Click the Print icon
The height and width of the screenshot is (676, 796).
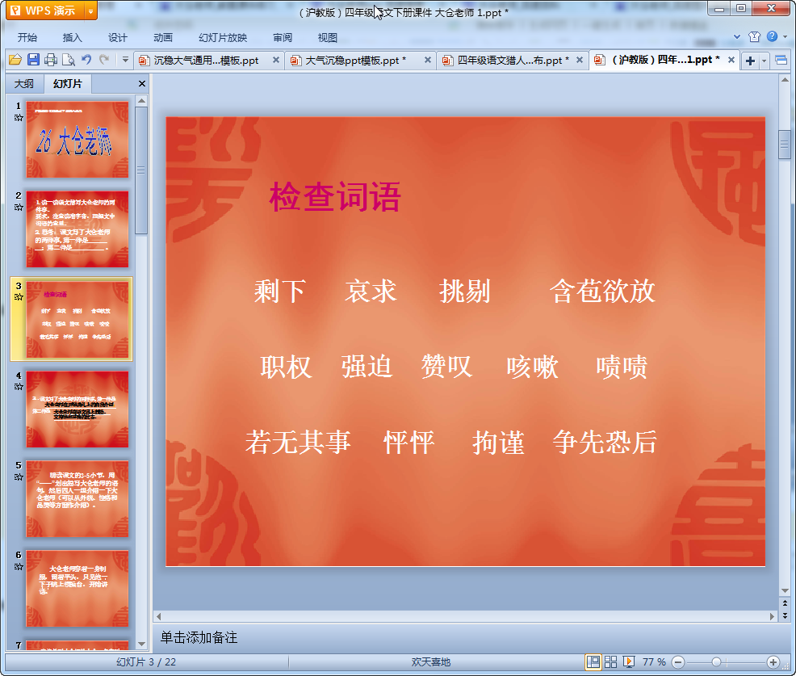pos(51,60)
